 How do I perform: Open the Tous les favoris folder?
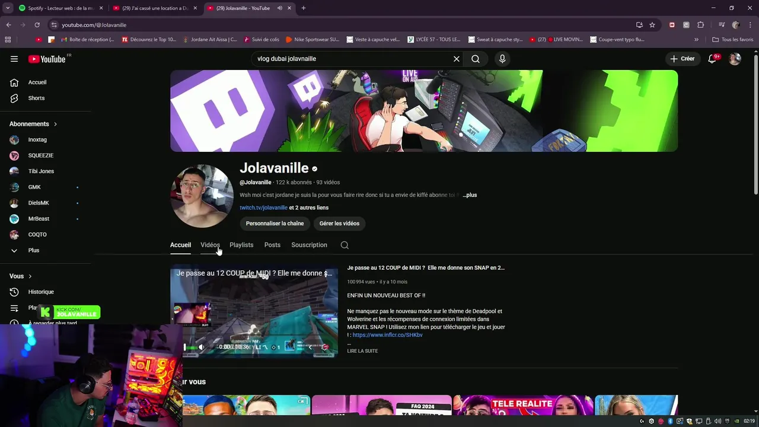click(x=733, y=40)
